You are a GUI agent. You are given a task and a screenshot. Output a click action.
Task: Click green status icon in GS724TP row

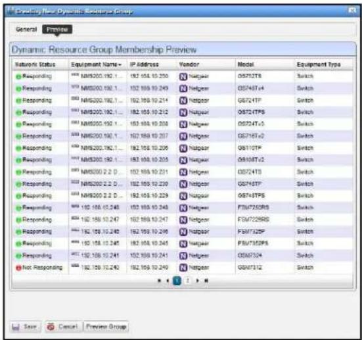[x=18, y=101]
